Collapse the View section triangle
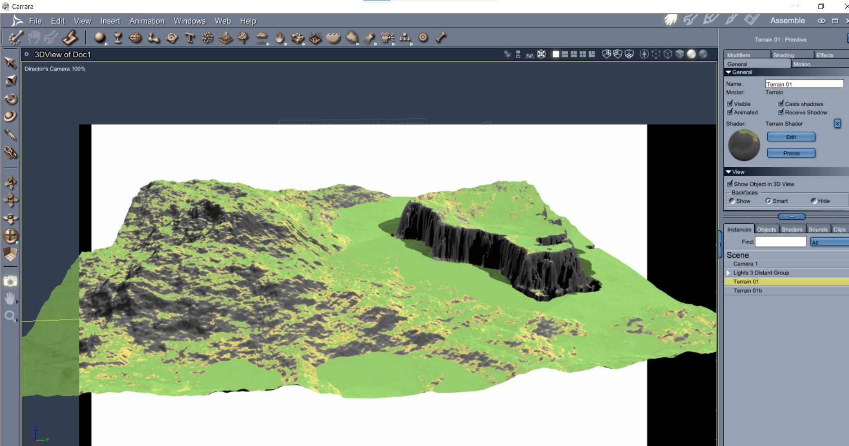The height and width of the screenshot is (446, 849). 729,172
